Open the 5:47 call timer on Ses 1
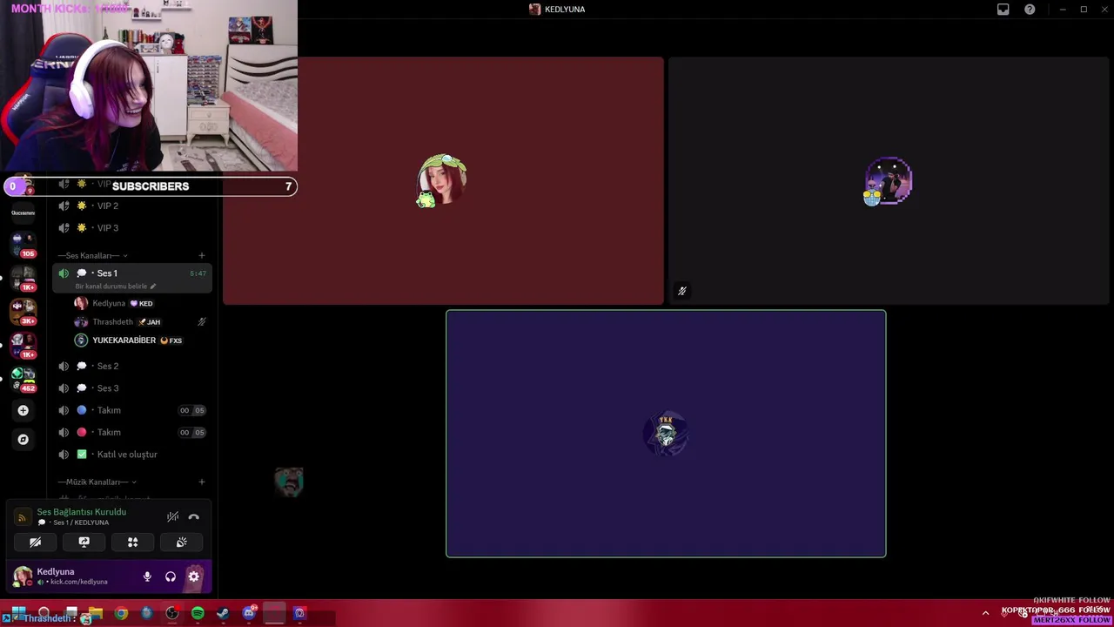The height and width of the screenshot is (627, 1114). (198, 273)
